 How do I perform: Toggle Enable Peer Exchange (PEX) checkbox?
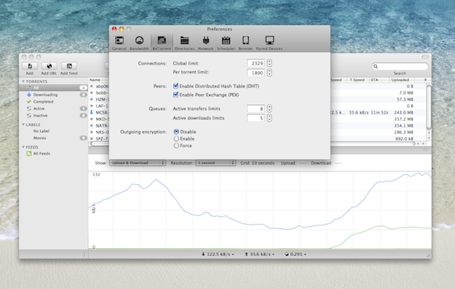click(176, 95)
